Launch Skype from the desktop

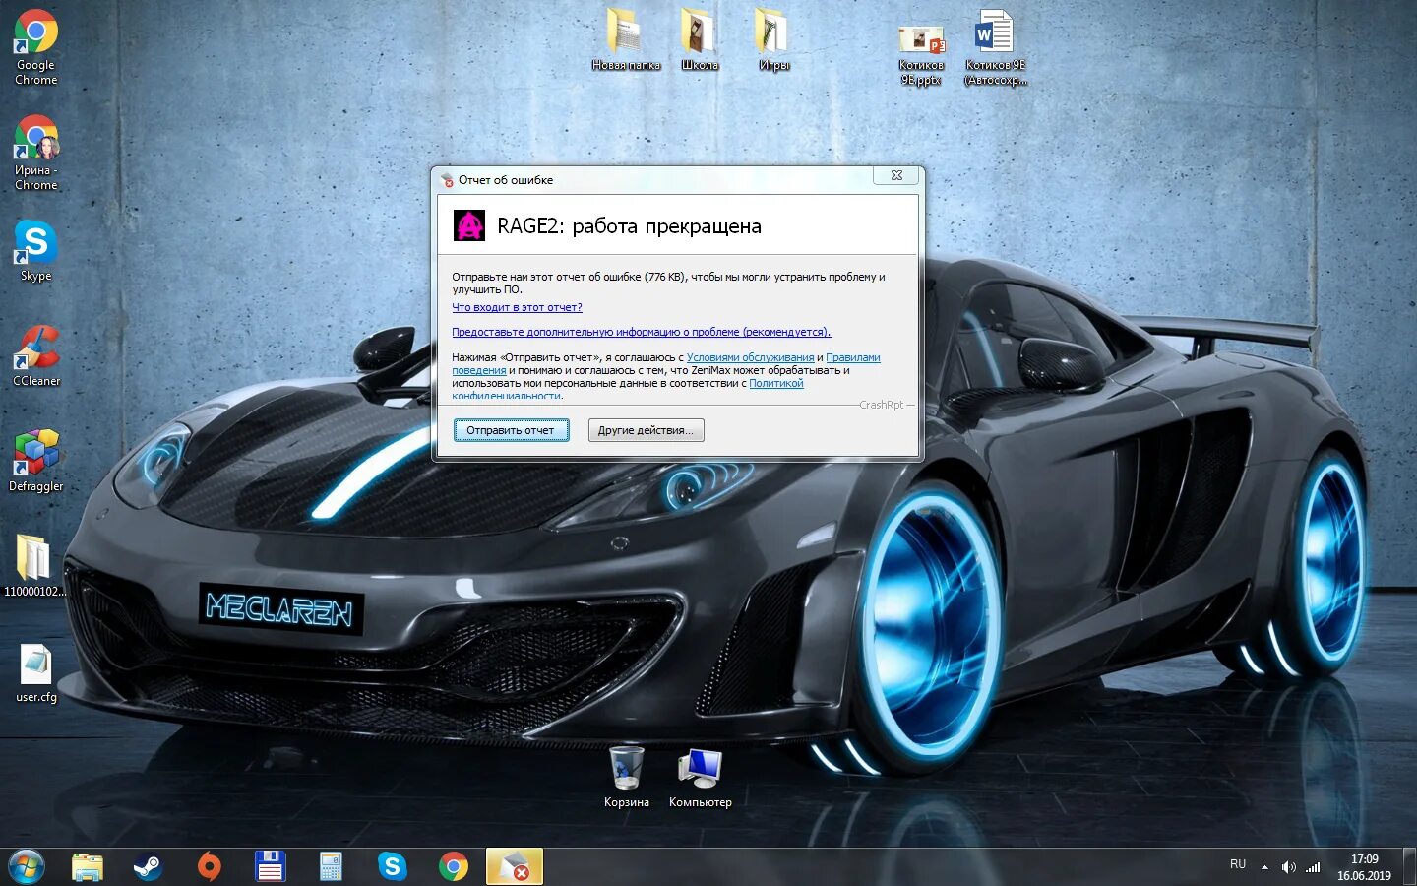pyautogui.click(x=36, y=250)
